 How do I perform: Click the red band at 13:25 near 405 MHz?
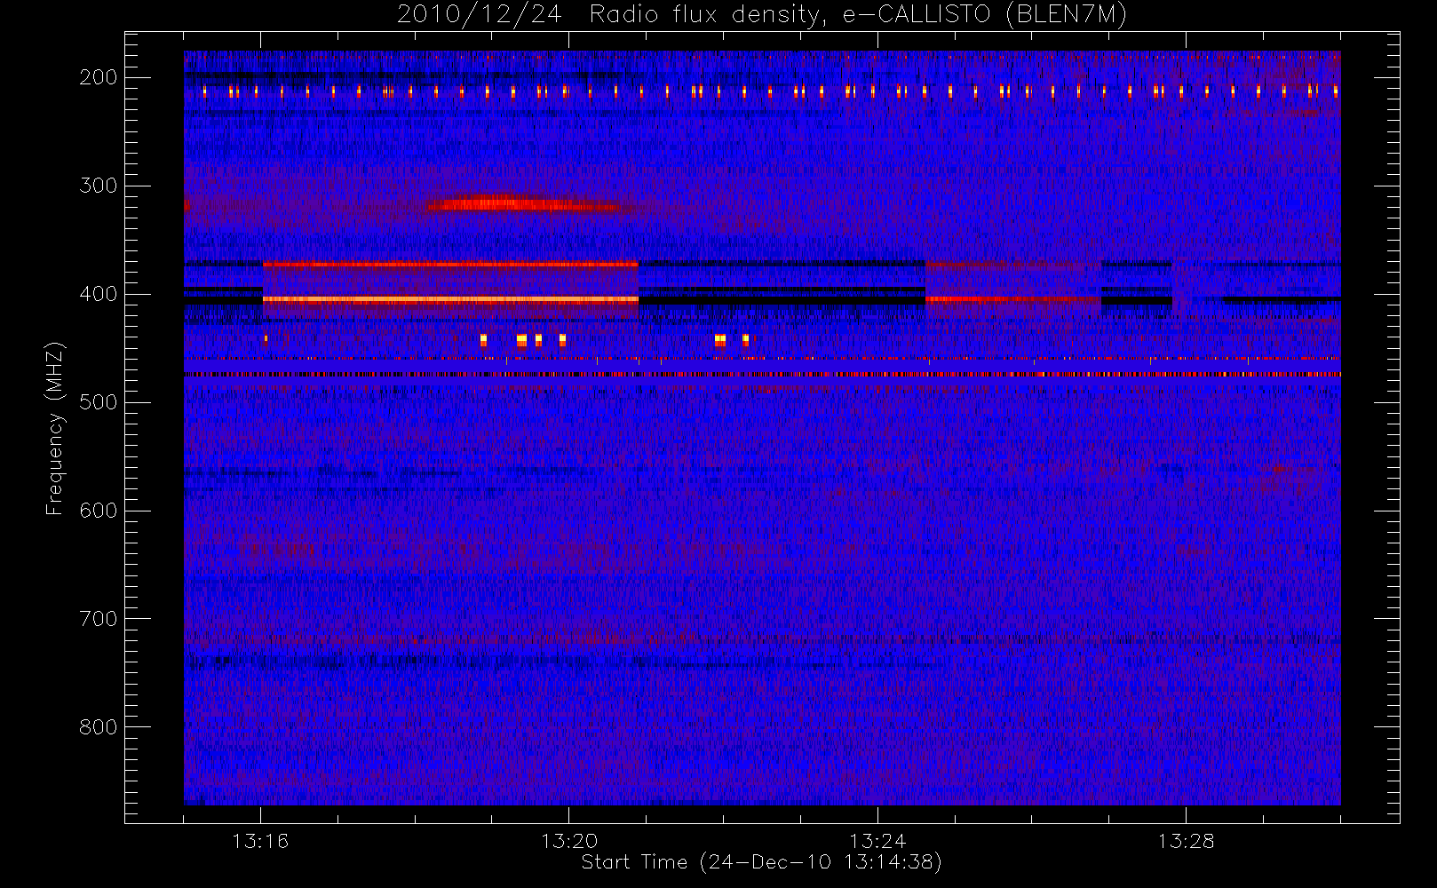pyautogui.click(x=1012, y=299)
